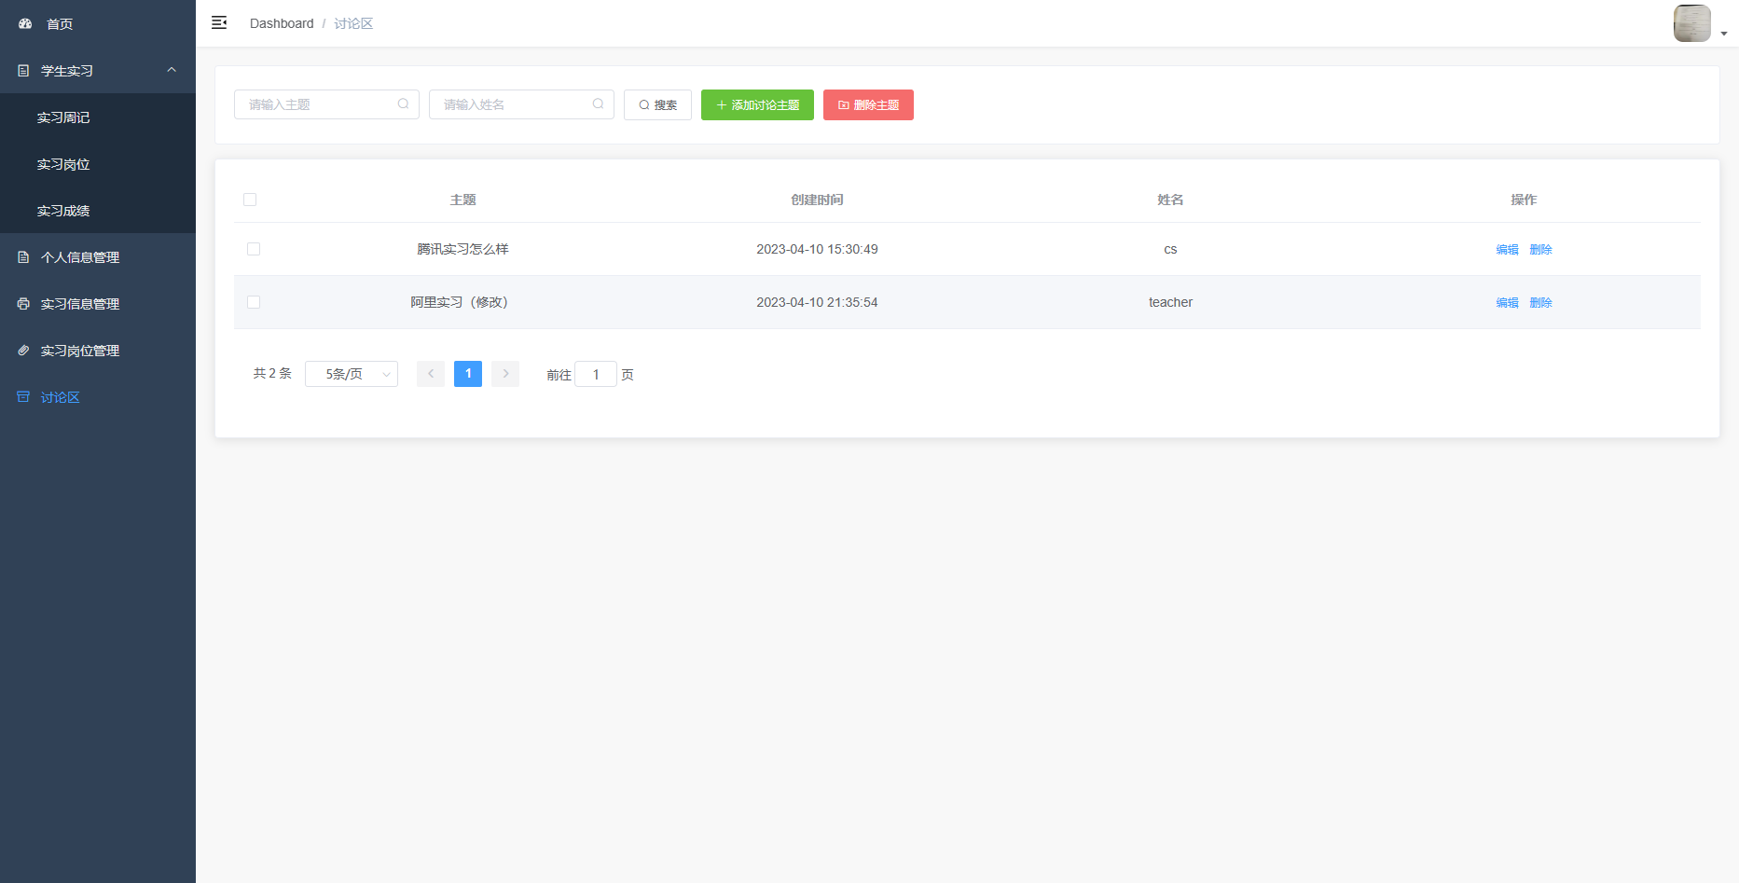Image resolution: width=1739 pixels, height=883 pixels.
Task: Click the 讨论区 icon in the sidebar
Action: [23, 397]
